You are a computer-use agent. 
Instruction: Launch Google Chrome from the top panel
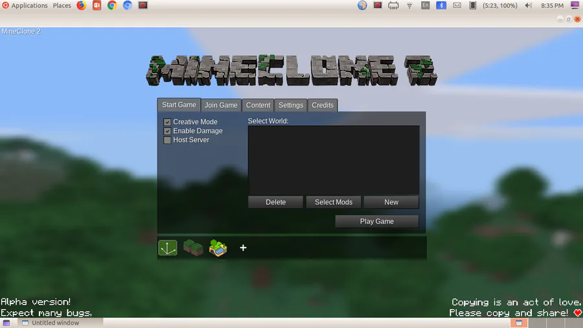(112, 5)
